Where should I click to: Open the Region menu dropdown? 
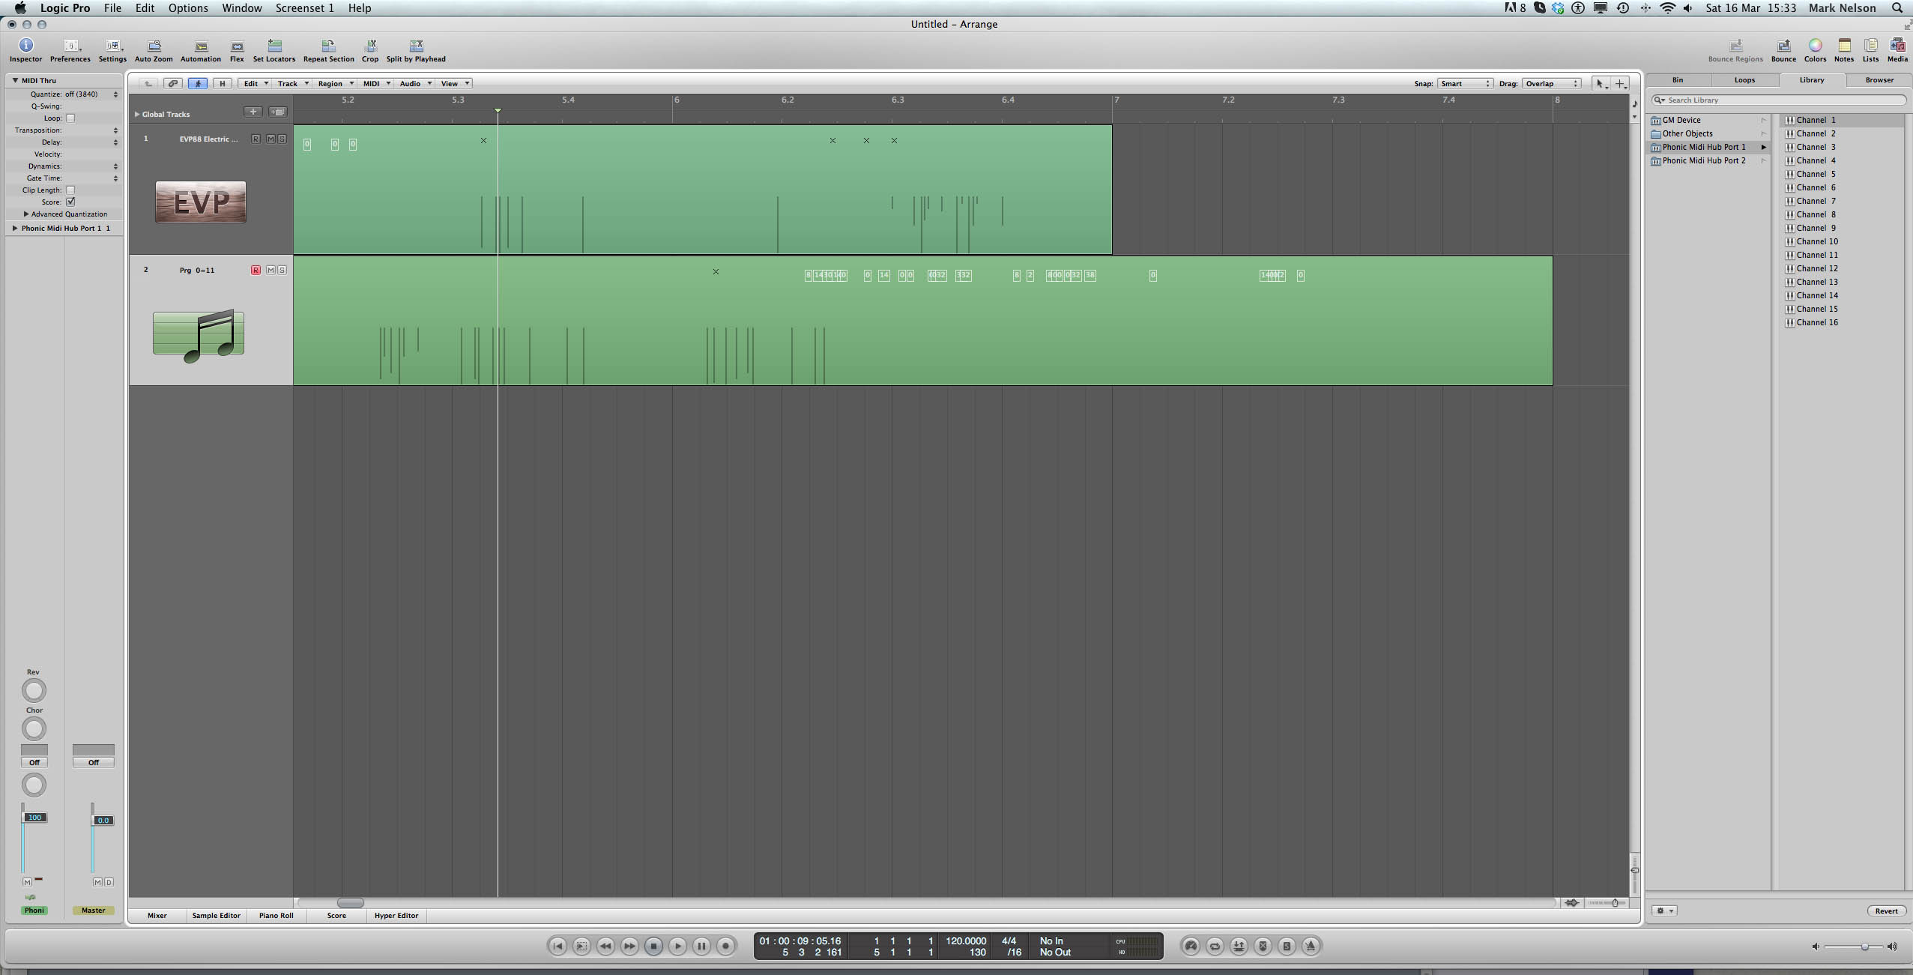click(x=335, y=83)
